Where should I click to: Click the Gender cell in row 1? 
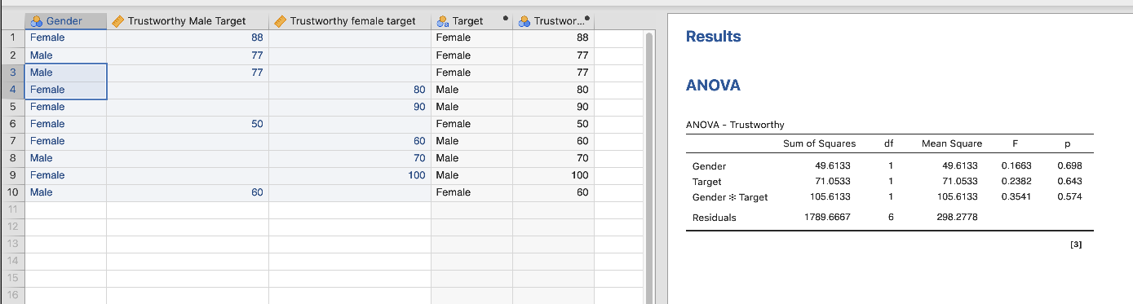click(65, 37)
